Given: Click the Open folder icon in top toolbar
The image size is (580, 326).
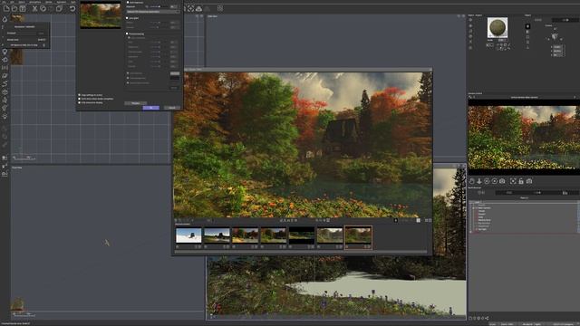Looking at the screenshot, I should [x=14, y=8].
